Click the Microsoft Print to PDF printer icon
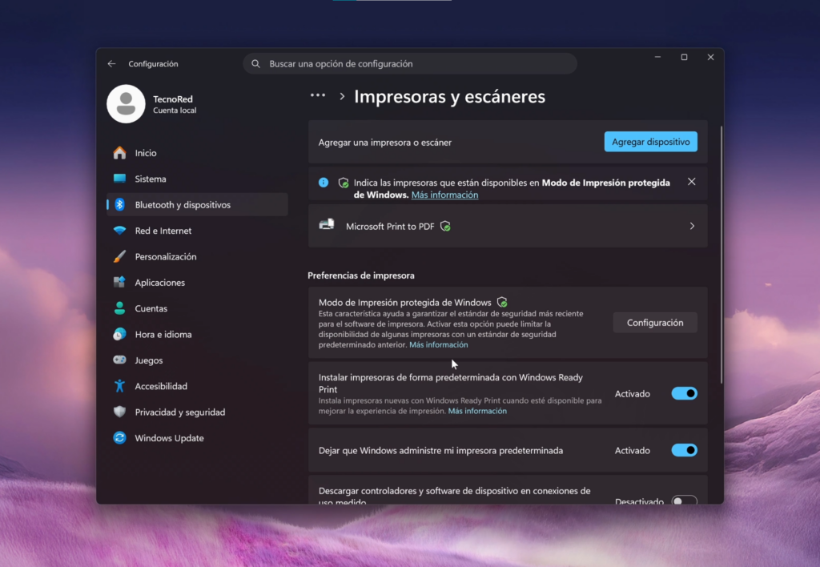The image size is (820, 567). (x=327, y=225)
